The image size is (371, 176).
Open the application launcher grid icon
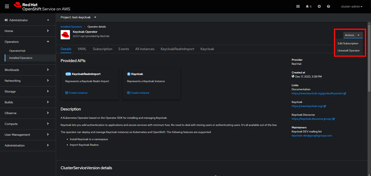tap(298, 6)
